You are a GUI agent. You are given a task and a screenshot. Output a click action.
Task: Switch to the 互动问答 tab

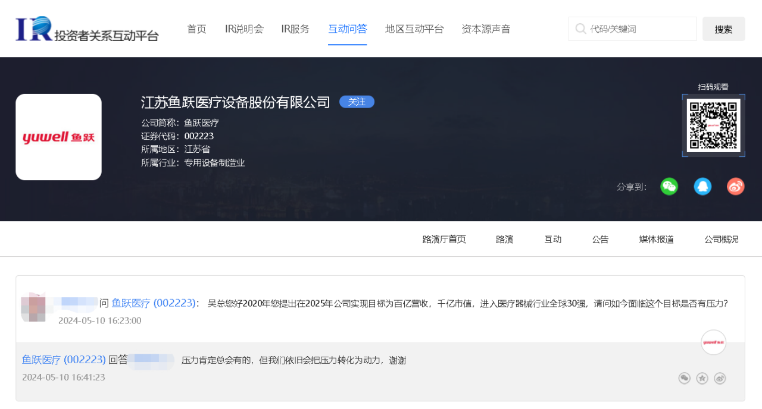[x=348, y=29]
